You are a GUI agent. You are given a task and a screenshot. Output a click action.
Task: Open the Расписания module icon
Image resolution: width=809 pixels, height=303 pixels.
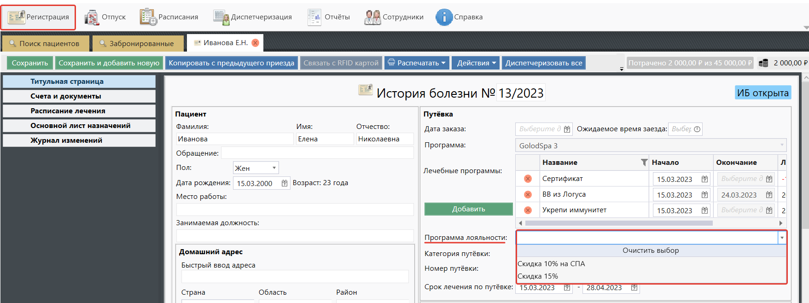[148, 17]
